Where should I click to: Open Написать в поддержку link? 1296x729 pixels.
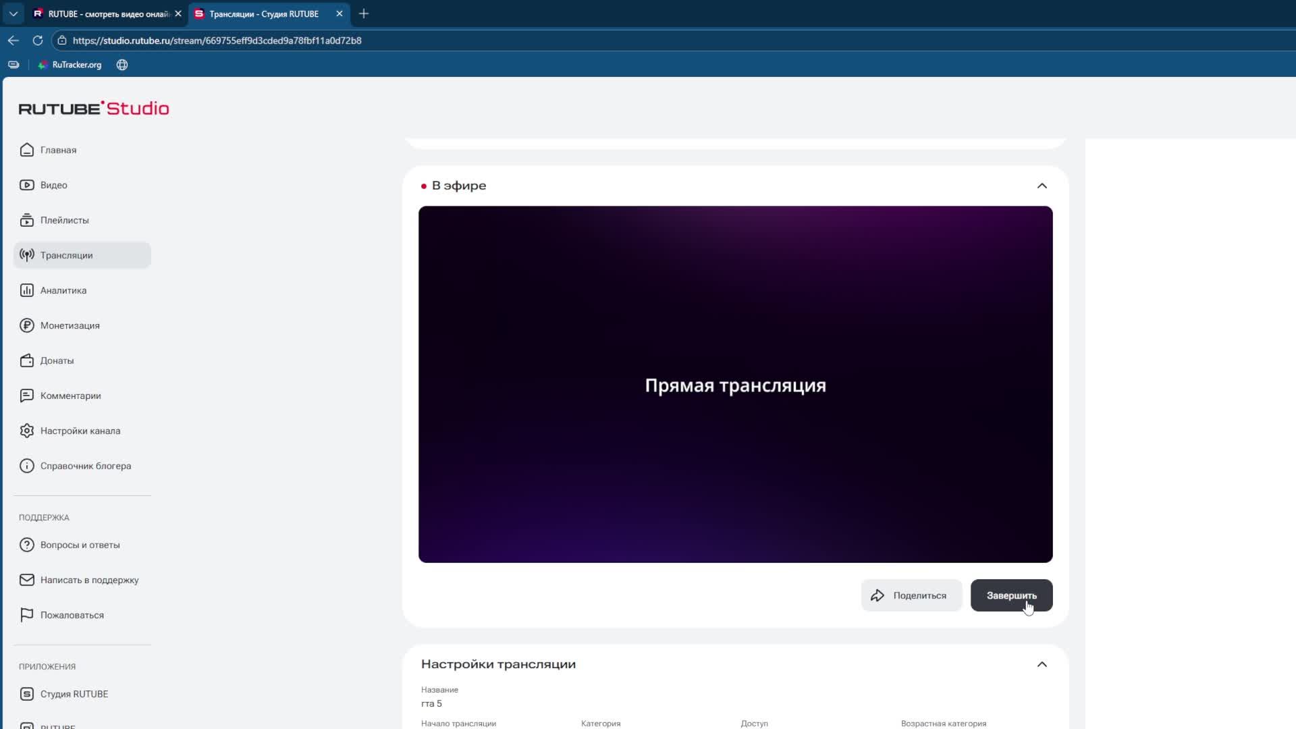click(x=89, y=580)
